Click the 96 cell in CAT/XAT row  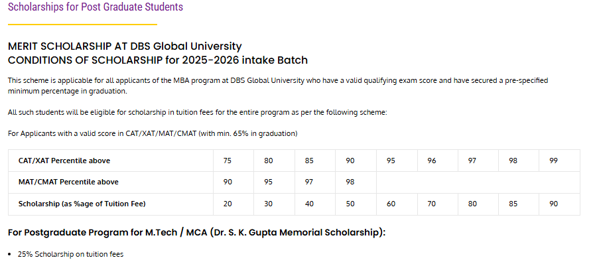point(432,161)
